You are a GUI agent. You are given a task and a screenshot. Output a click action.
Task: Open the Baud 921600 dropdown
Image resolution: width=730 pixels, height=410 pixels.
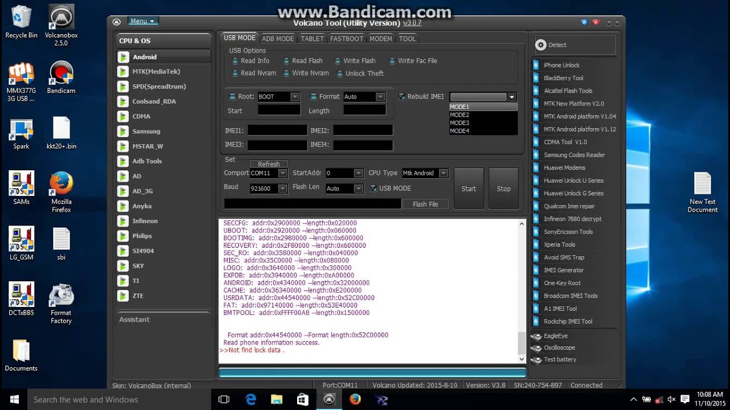tap(282, 188)
